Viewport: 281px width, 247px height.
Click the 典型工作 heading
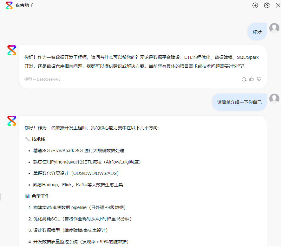pyautogui.click(x=41, y=196)
